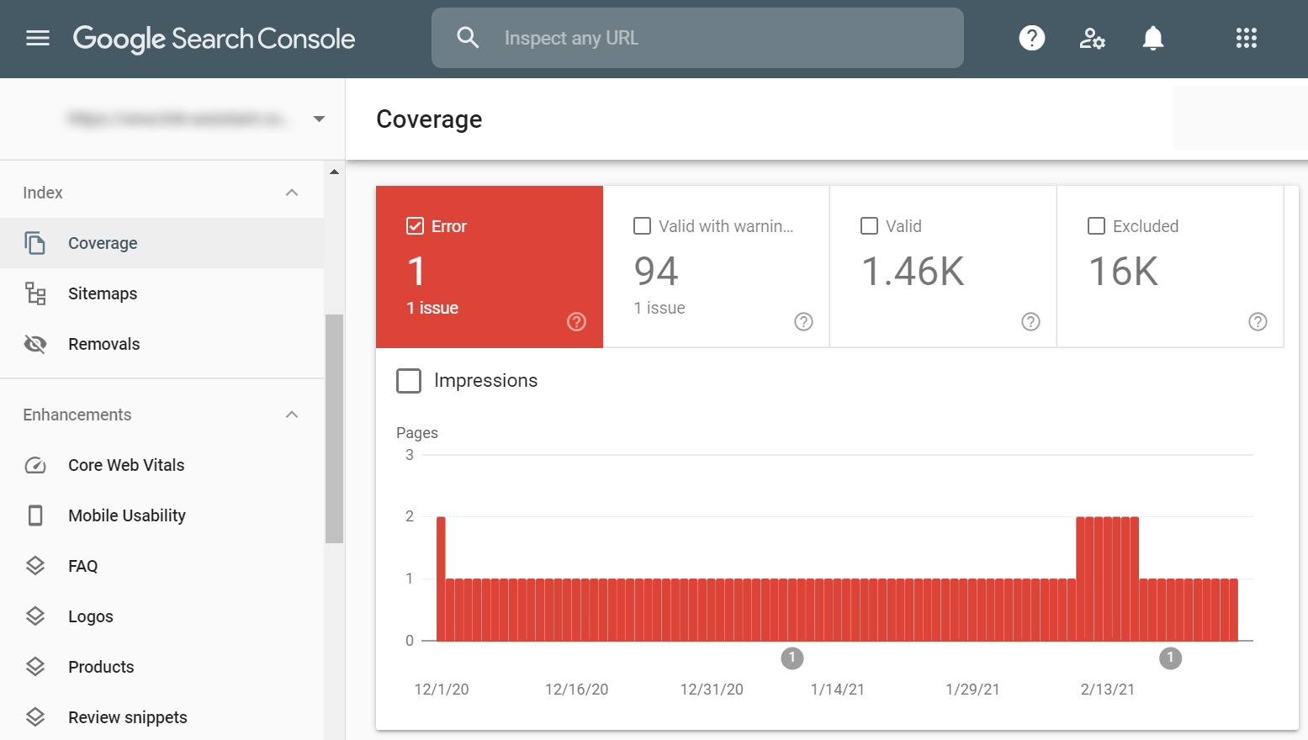Open help tooltip on Excluded card

click(1258, 321)
